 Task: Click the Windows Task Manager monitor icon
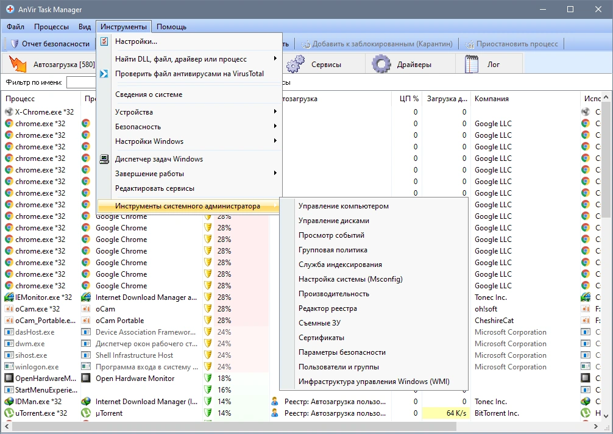104,158
